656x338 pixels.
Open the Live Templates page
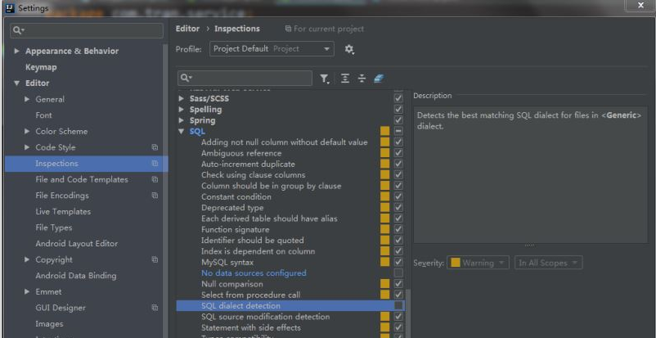63,211
